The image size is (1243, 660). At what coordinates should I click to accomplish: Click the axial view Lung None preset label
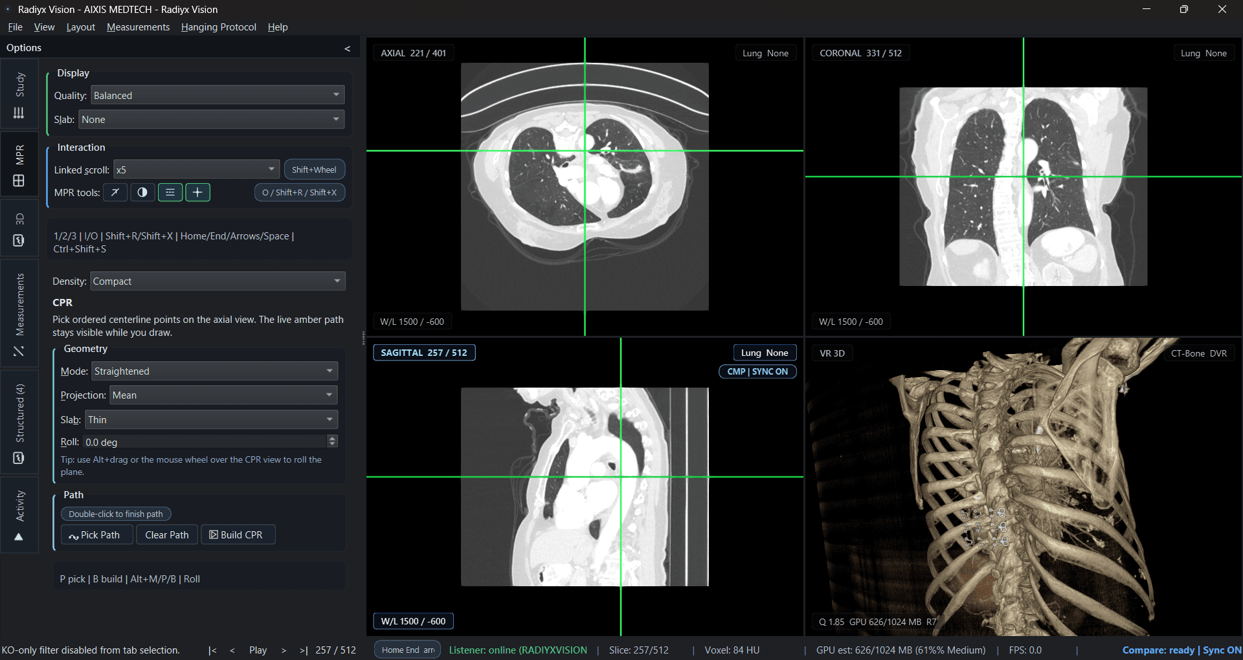[x=765, y=53]
